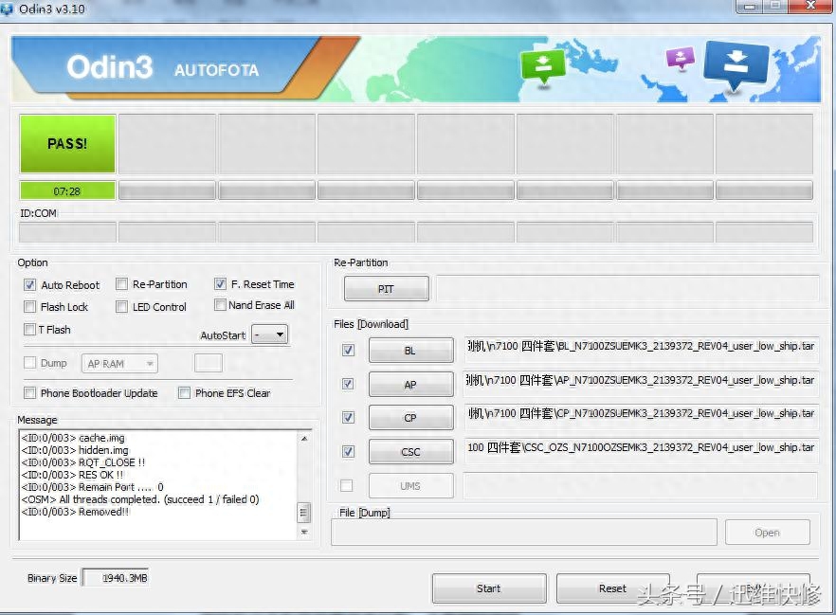The image size is (836, 615).
Task: Click the 07:28 elapsed time progress bar
Action: [x=67, y=190]
